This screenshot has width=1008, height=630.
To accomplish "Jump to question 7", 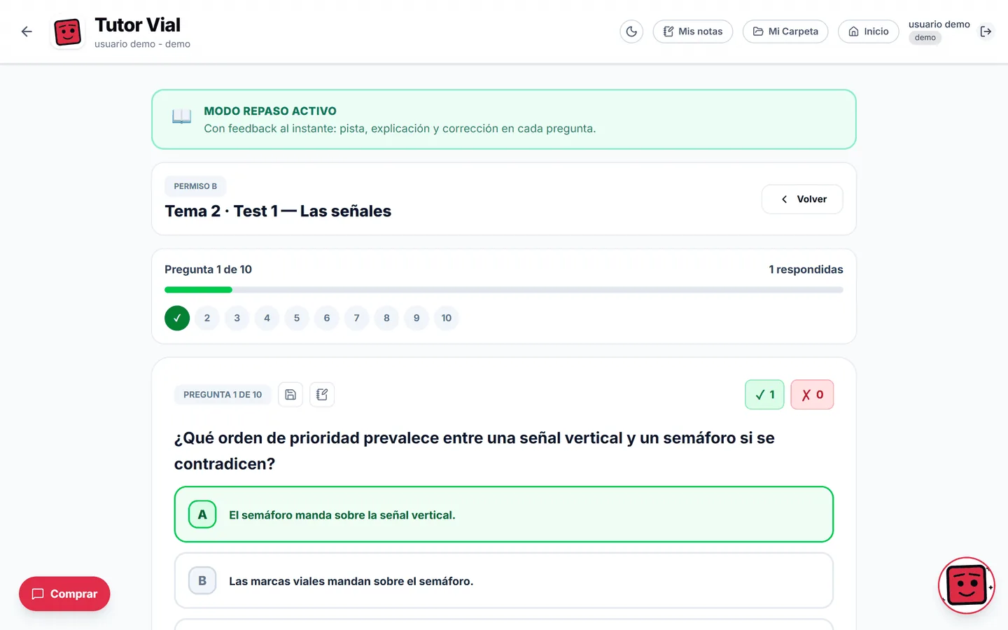I will click(357, 318).
